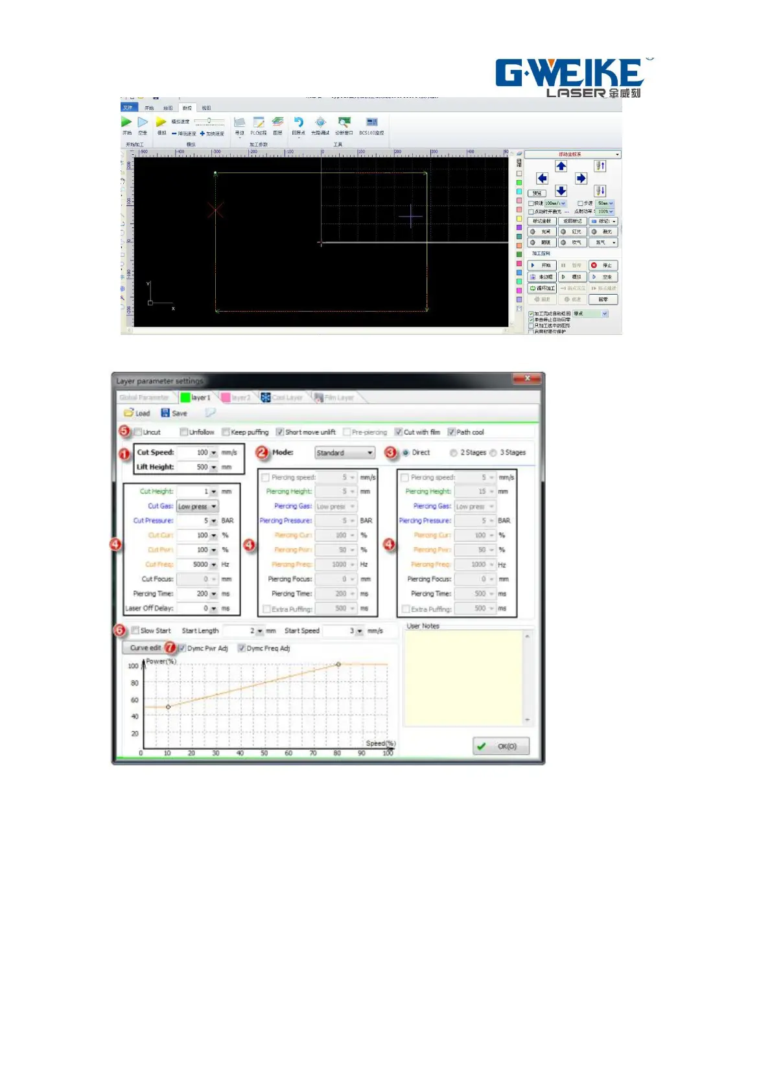The width and height of the screenshot is (772, 1091).
Task: Open the Start Length dropdown
Action: pyautogui.click(x=260, y=631)
